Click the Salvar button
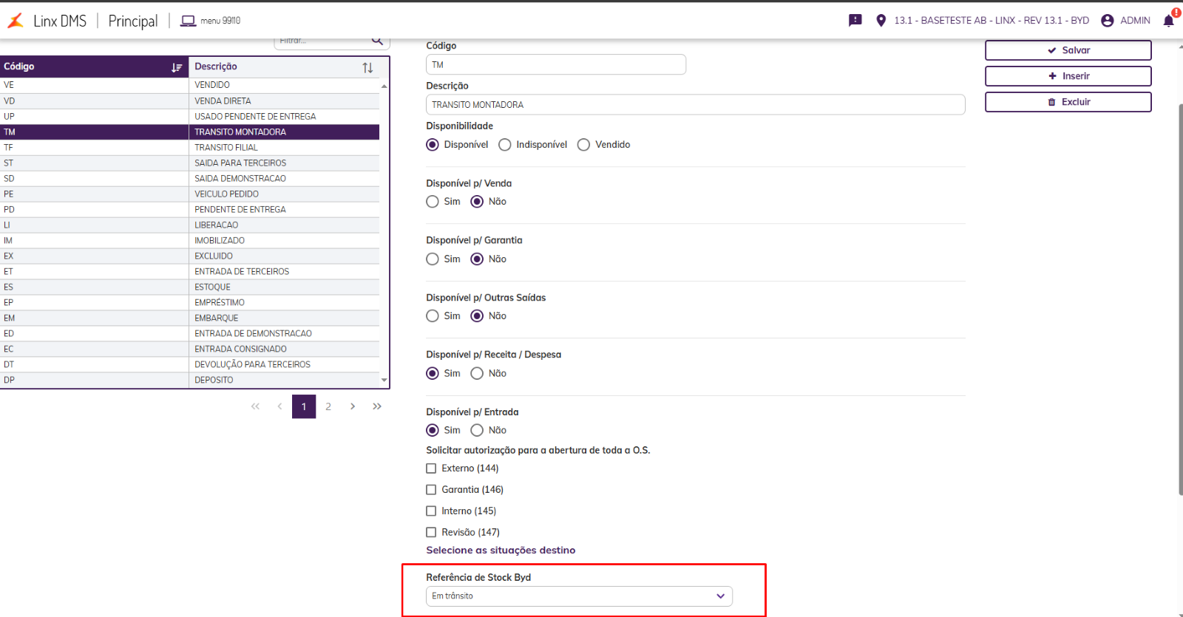Screen dimensions: 1183x617 coord(1068,50)
